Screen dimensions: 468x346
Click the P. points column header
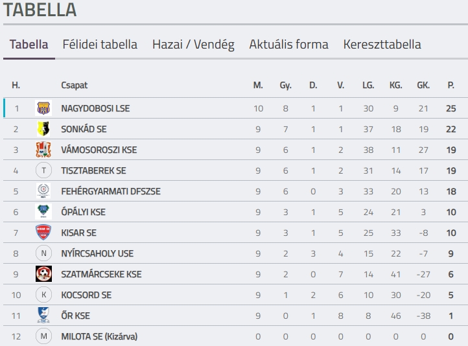[x=450, y=86]
